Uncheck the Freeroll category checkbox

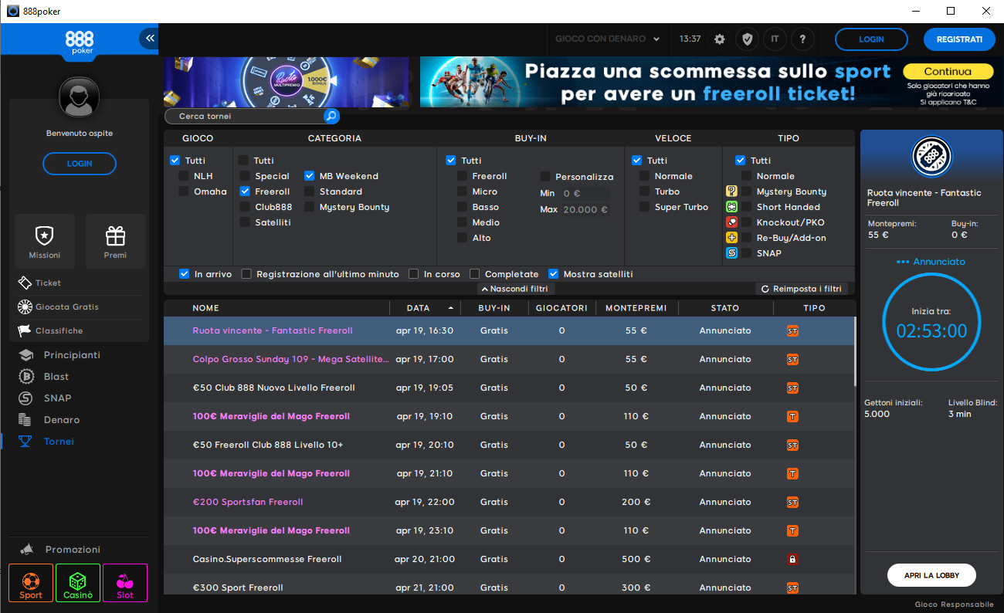pos(245,191)
